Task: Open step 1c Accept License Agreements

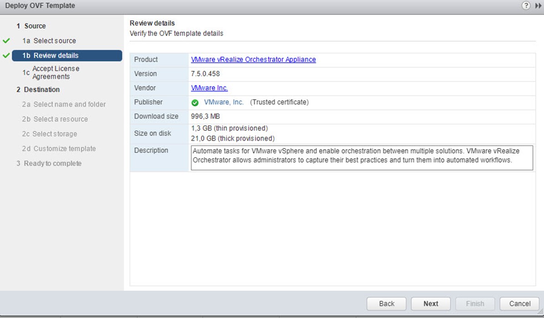Action: point(51,72)
